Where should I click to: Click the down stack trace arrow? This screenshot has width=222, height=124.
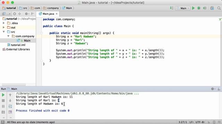10,101
